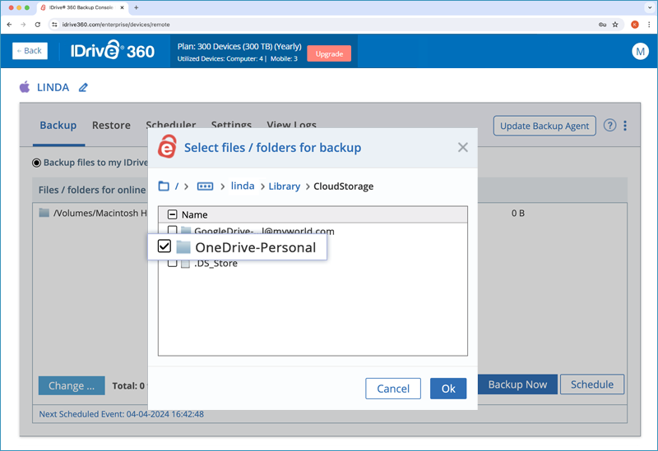Click the root folder icon in breadcrumb
The width and height of the screenshot is (658, 451).
[164, 186]
